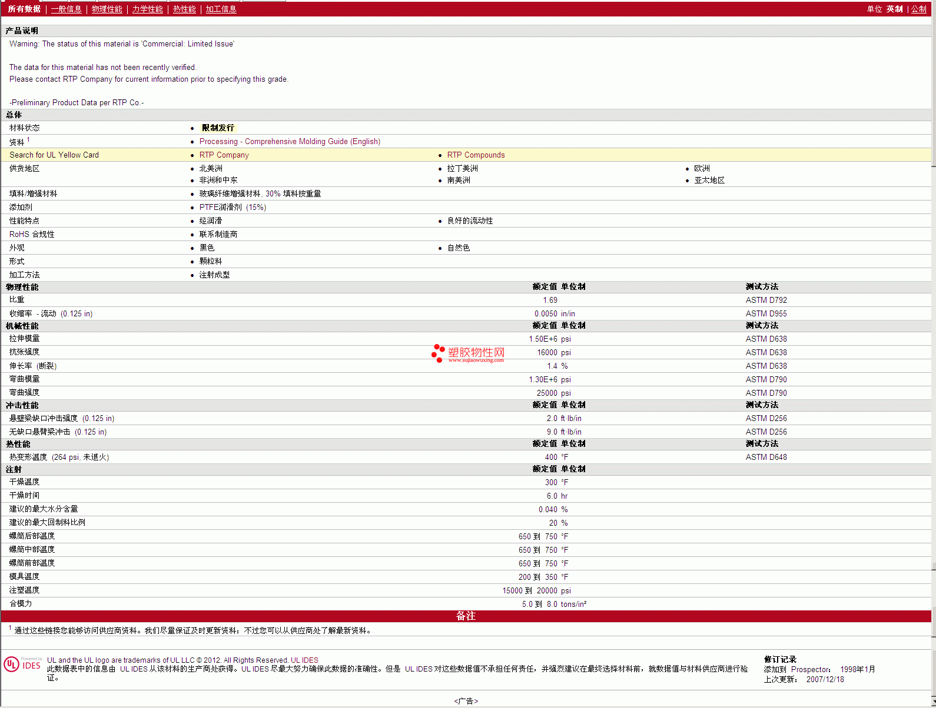The width and height of the screenshot is (936, 708).
Task: Click the page vertical scrollbar
Action: pyautogui.click(x=933, y=353)
